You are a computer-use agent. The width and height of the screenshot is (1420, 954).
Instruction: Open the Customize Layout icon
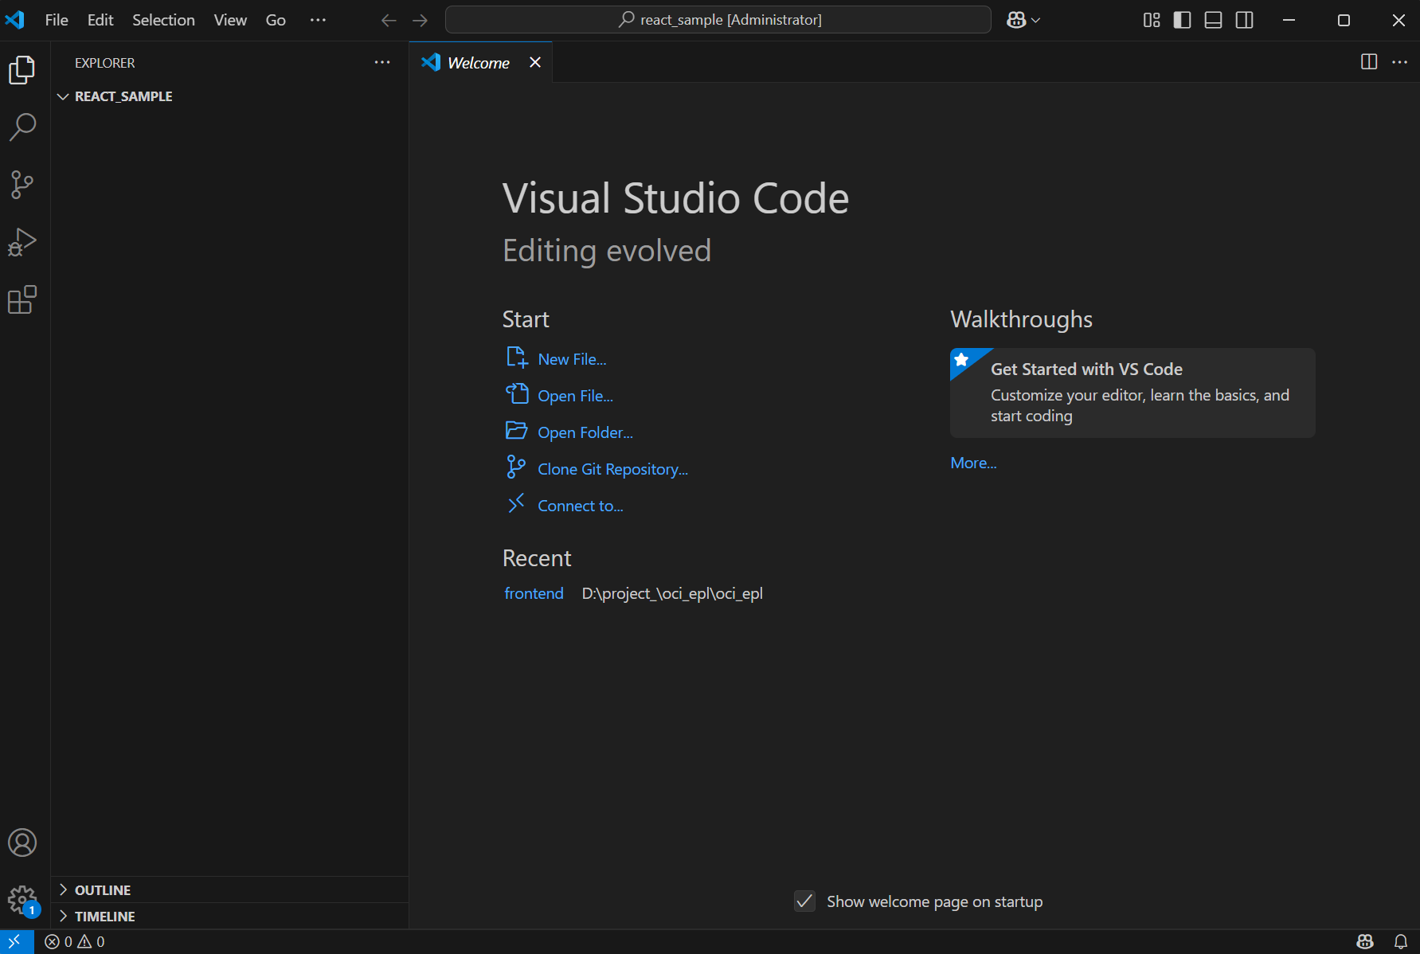(1152, 20)
